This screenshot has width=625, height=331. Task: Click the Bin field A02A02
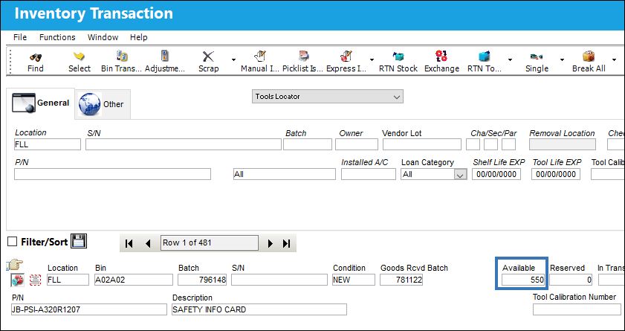click(134, 280)
